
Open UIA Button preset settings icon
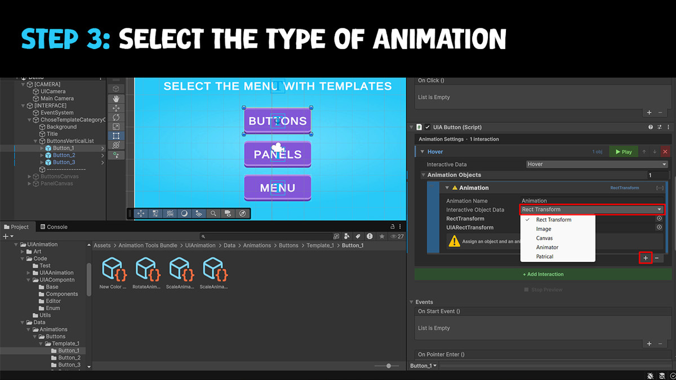[x=659, y=127]
